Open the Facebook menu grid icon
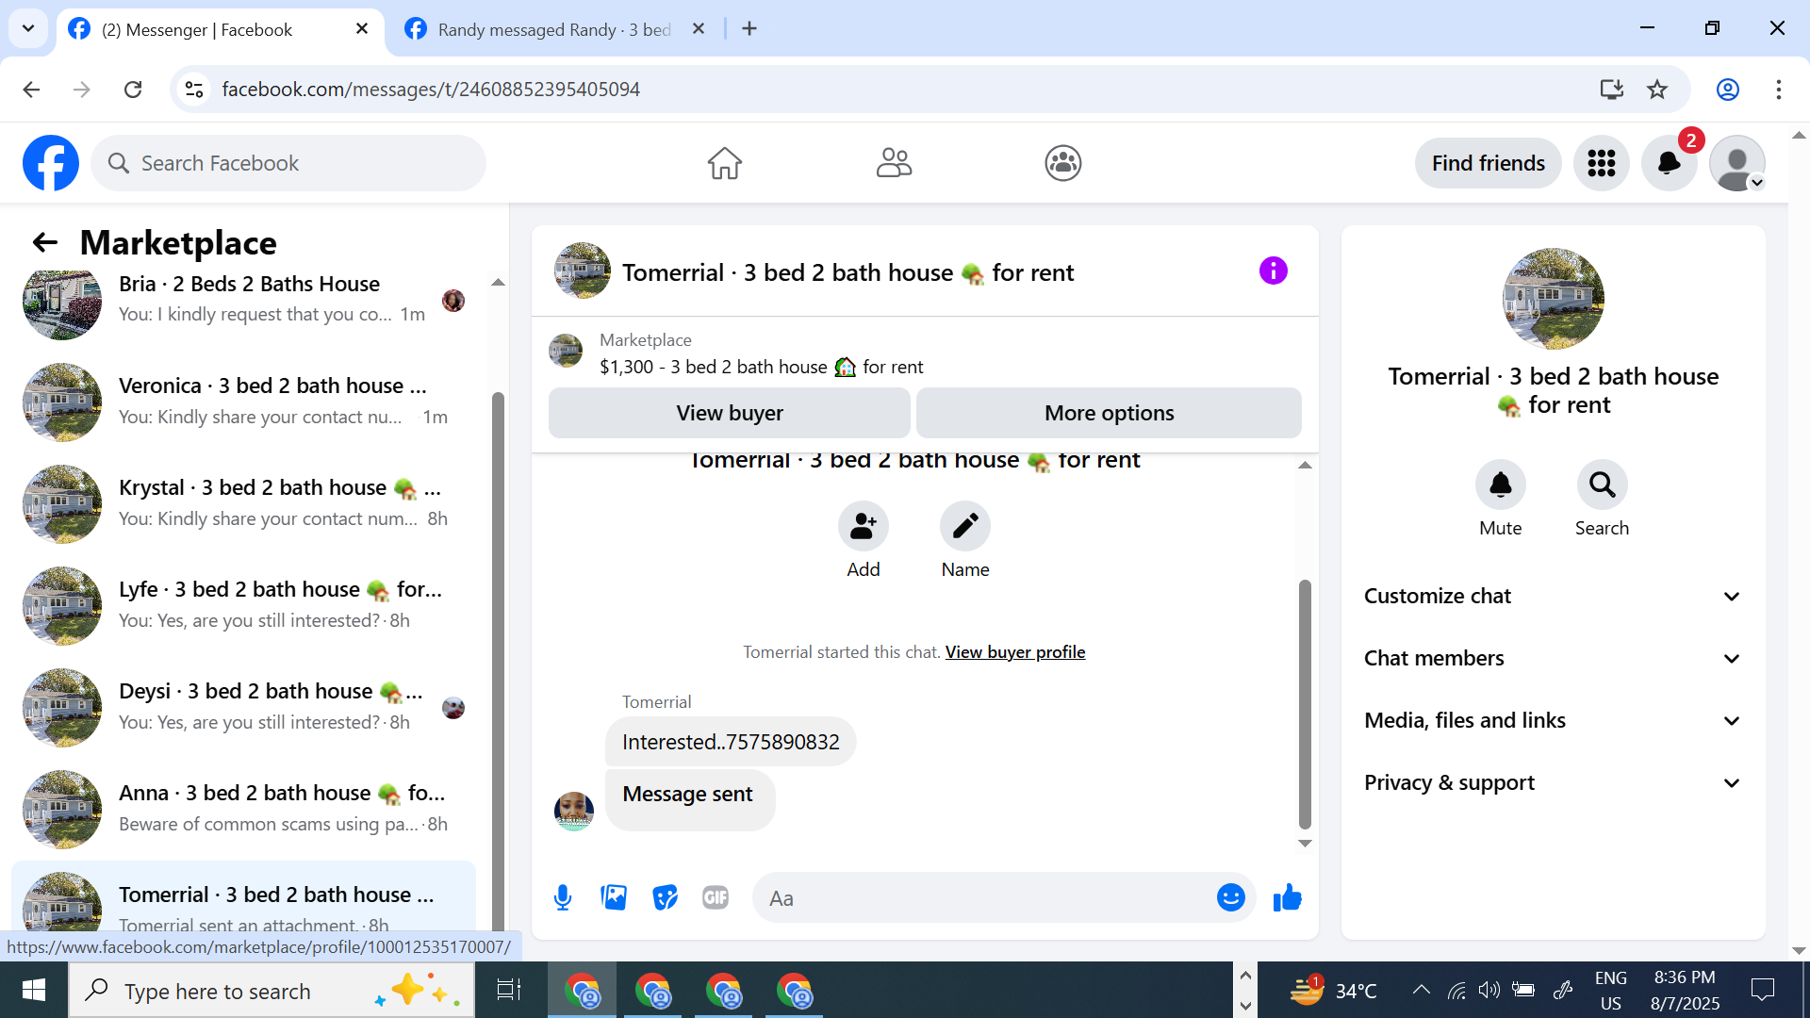Viewport: 1810px width, 1018px height. [x=1602, y=163]
